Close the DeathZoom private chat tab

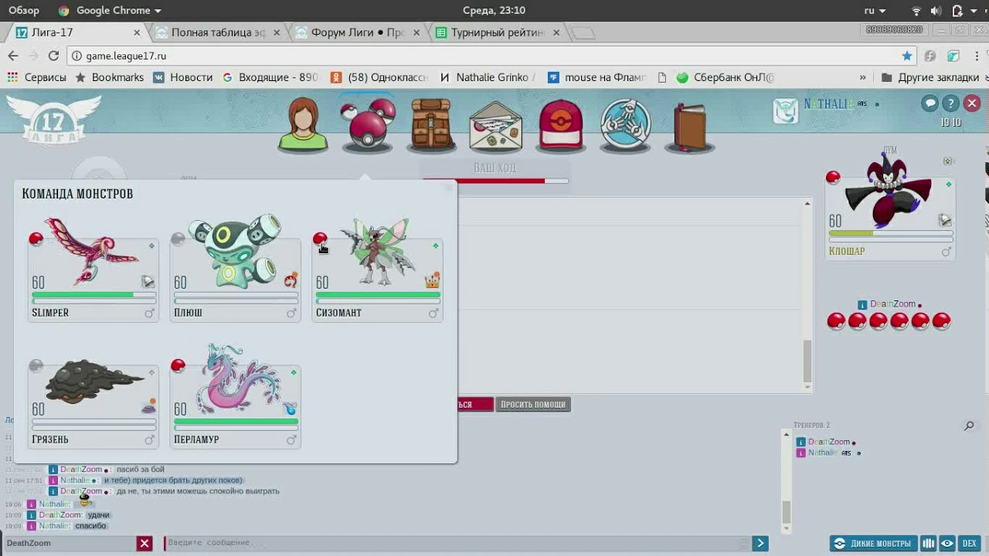[144, 544]
